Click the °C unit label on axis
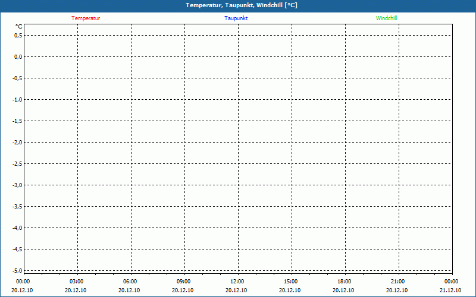 coord(19,27)
